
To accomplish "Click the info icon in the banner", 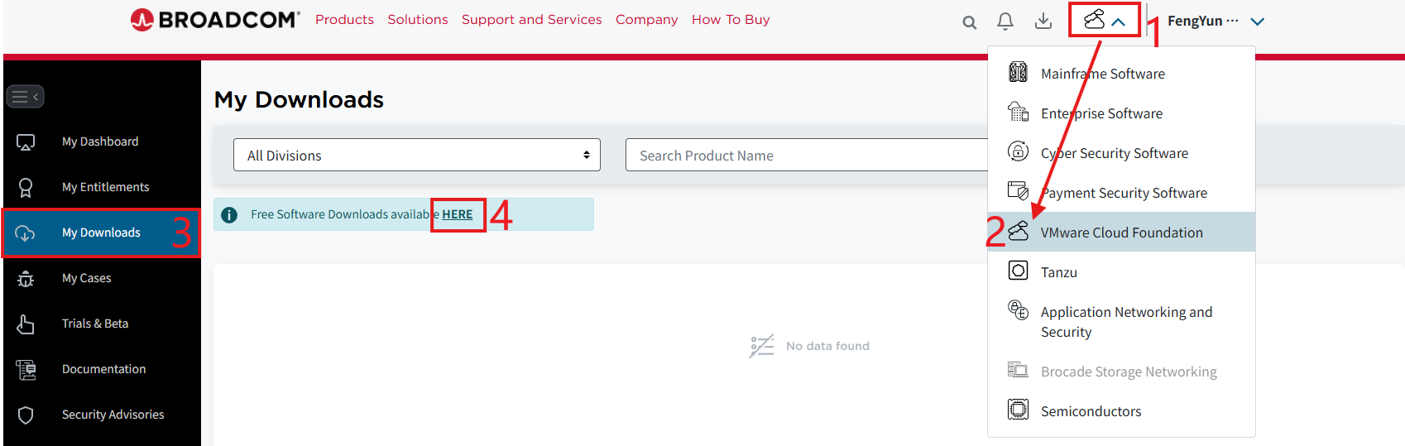I will (x=229, y=214).
